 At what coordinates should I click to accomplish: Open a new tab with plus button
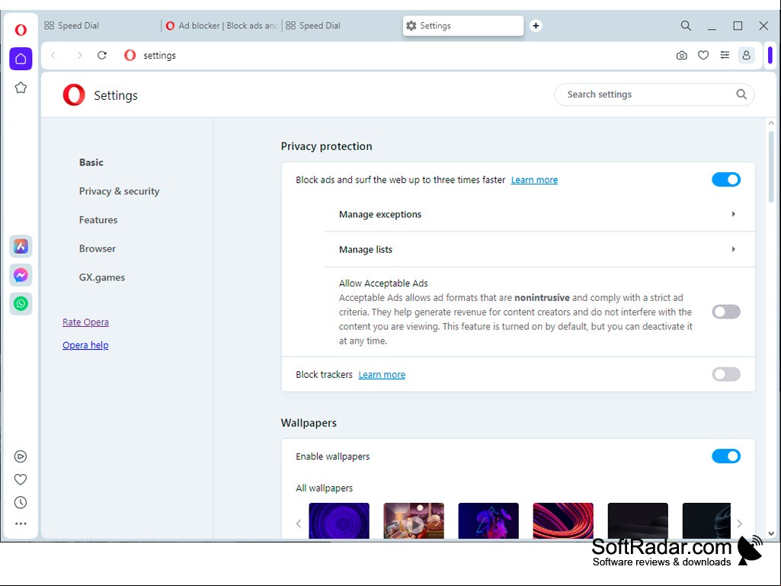coord(536,25)
